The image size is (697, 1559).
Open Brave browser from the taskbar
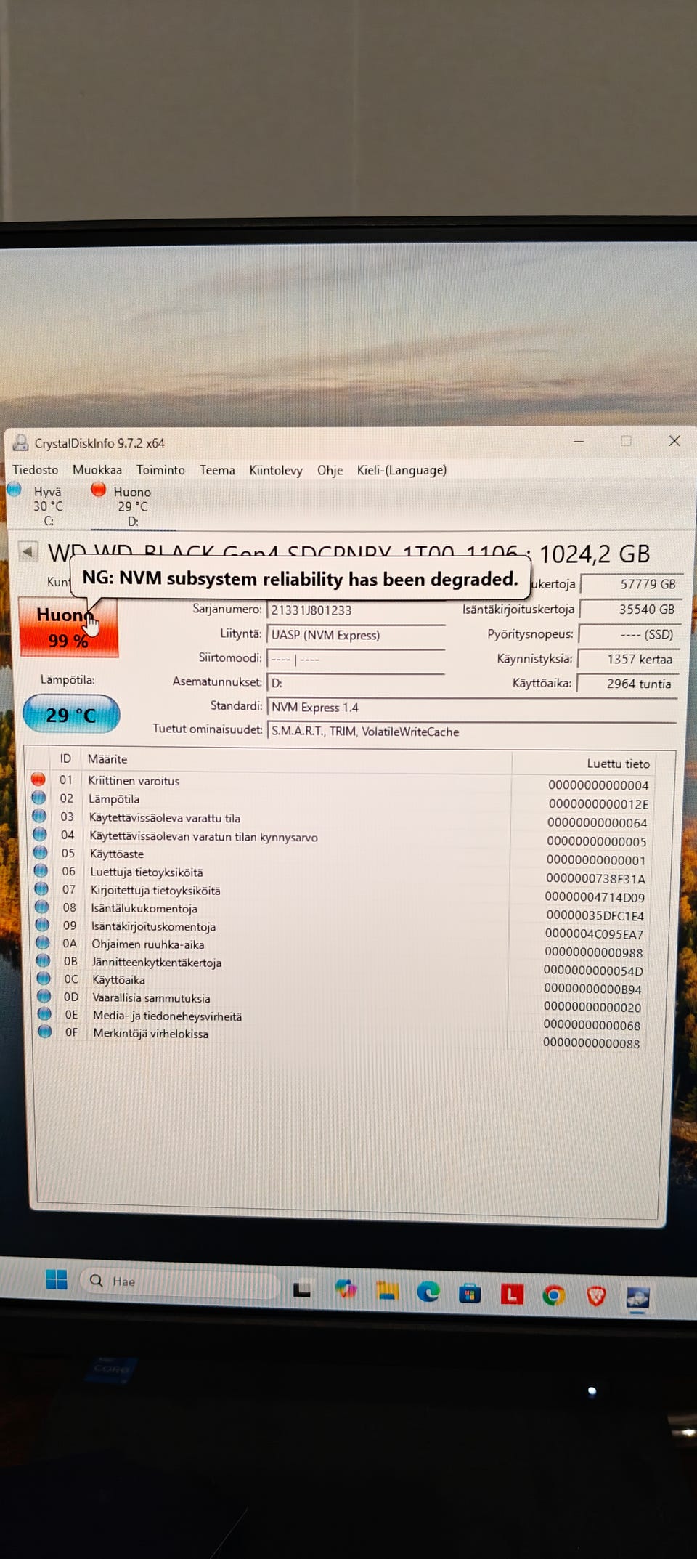point(596,1296)
